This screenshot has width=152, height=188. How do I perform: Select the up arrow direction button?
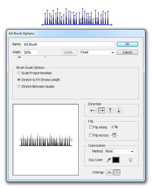pos(110,110)
